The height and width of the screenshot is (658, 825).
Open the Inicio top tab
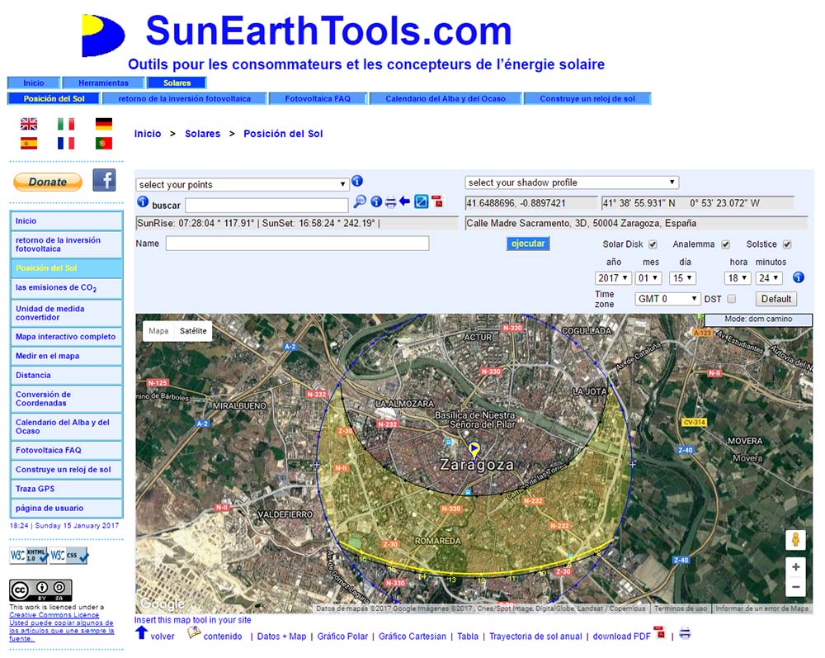(x=34, y=83)
